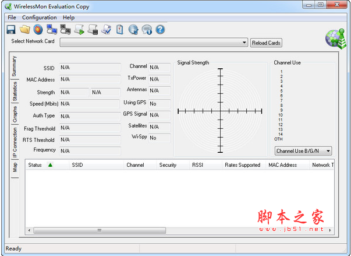Click the Frag Threshold value field
Viewport: 351px width, 256px height.
click(x=90, y=128)
